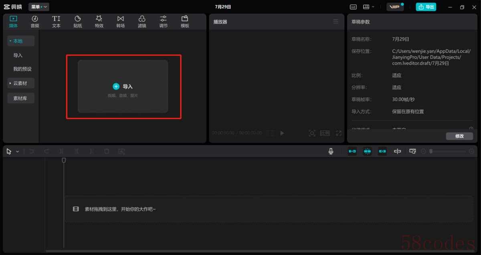Click the timeline zoom slider
The image size is (481, 255).
click(447, 151)
